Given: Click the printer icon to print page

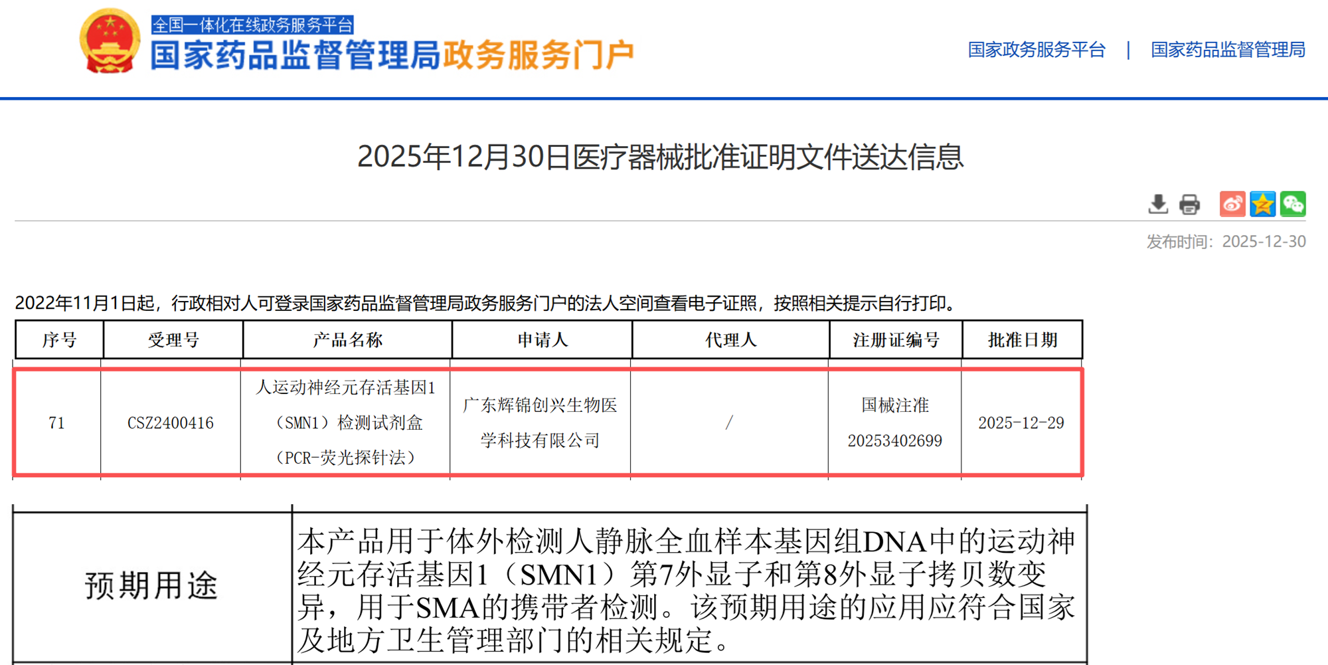Looking at the screenshot, I should (x=1189, y=204).
